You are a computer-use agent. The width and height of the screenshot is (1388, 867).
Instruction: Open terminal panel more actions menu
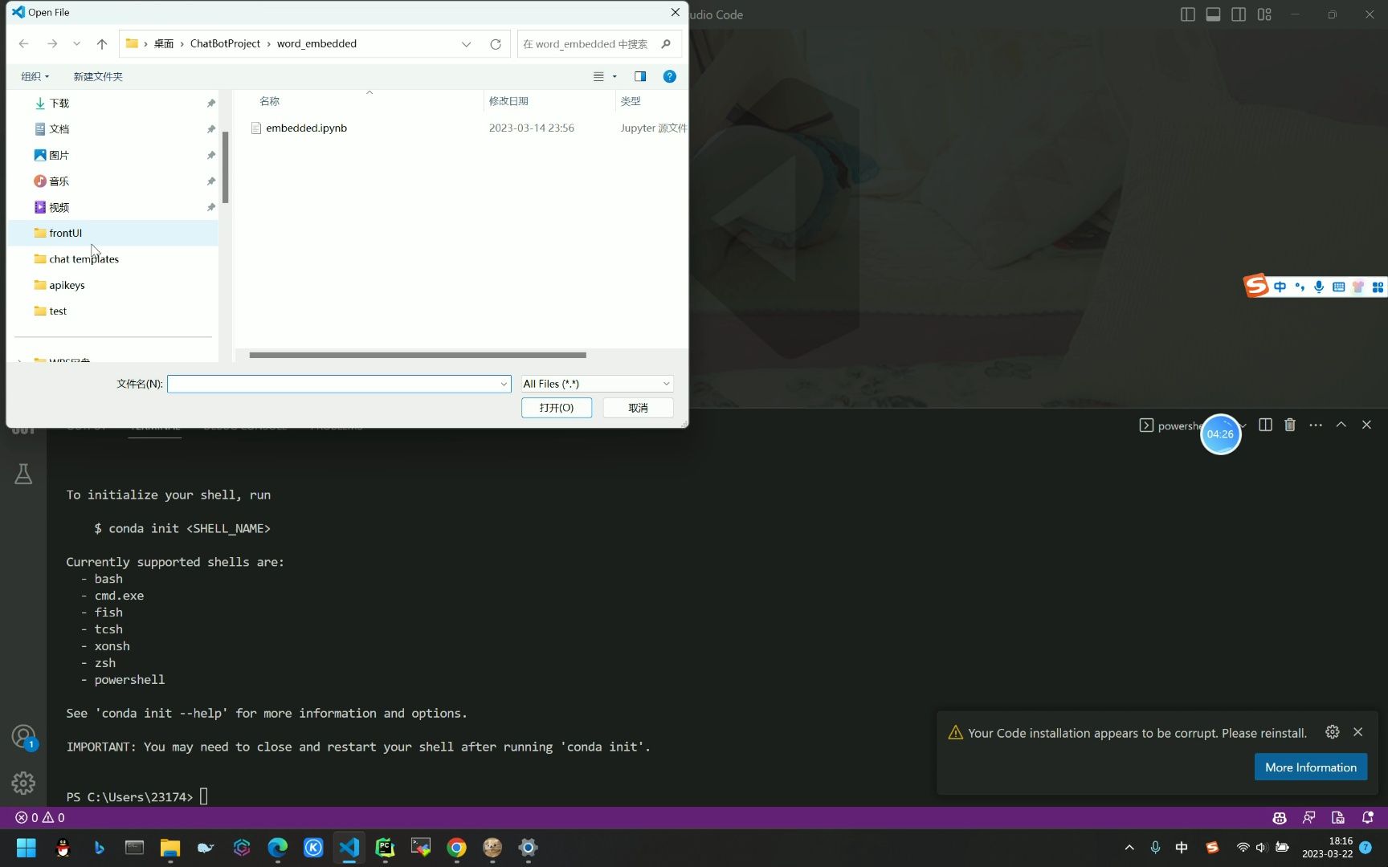point(1316,425)
